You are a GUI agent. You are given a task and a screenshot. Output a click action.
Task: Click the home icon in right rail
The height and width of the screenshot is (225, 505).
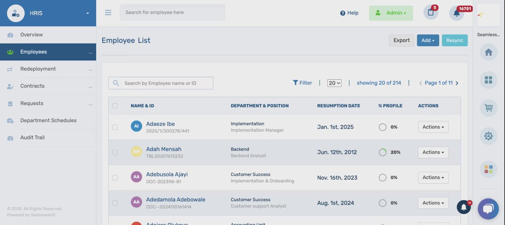[x=488, y=52]
